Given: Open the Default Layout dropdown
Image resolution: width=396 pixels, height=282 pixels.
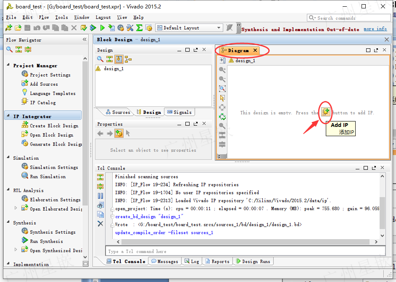Looking at the screenshot, I should pyautogui.click(x=189, y=28).
